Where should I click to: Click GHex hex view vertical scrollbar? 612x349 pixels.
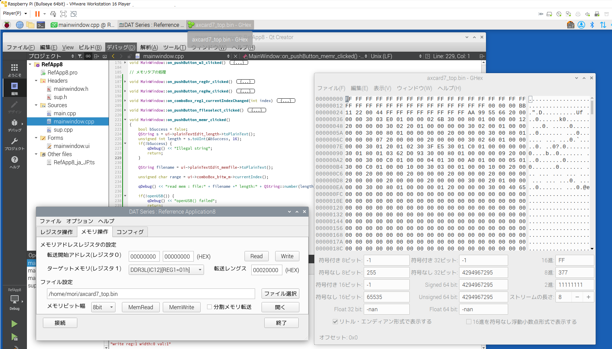pos(592,173)
